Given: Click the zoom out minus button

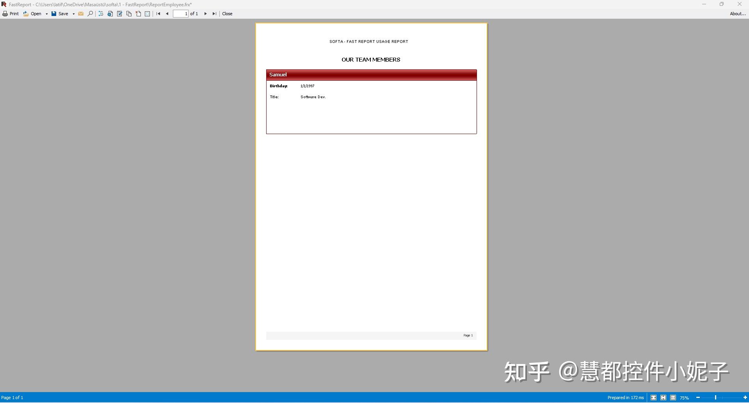Looking at the screenshot, I should (x=698, y=398).
